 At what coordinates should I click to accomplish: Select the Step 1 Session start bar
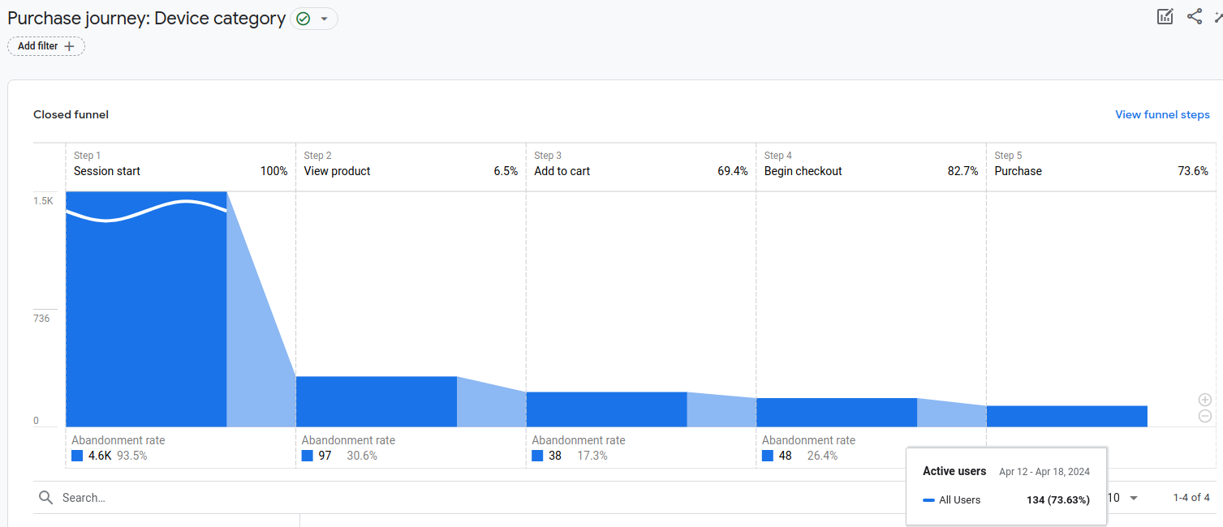pos(146,308)
